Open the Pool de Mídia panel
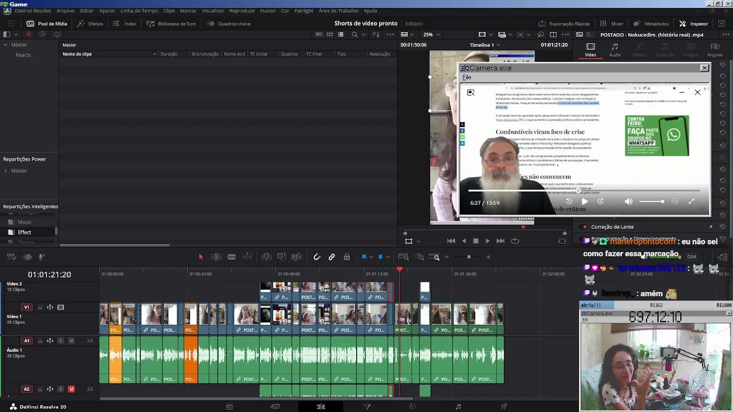Viewport: 733px width, 412px height. pos(47,23)
